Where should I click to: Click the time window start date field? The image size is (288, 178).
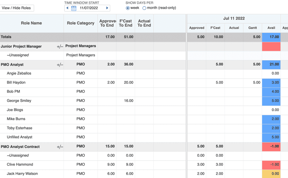coord(89,8)
